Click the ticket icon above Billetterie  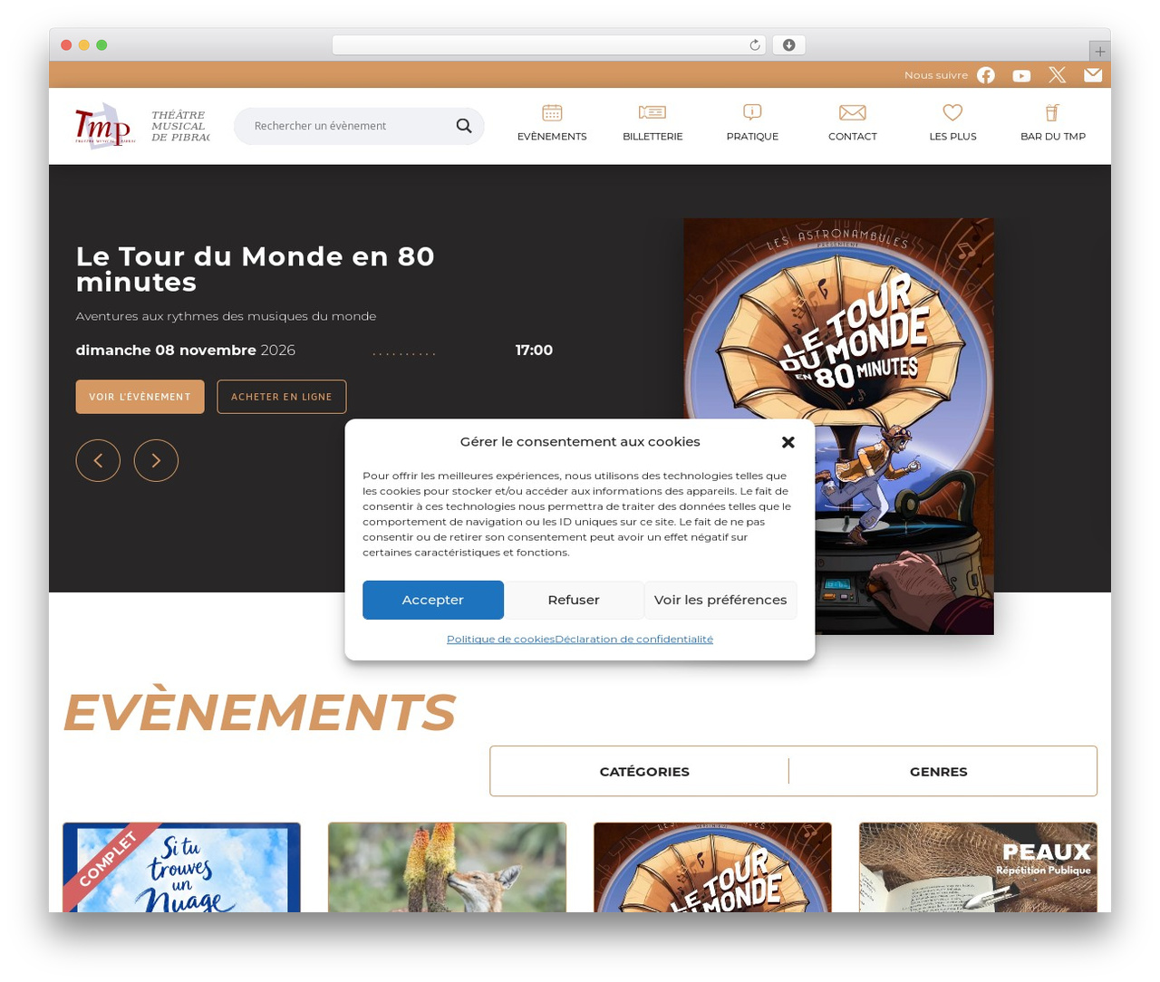pyautogui.click(x=652, y=112)
